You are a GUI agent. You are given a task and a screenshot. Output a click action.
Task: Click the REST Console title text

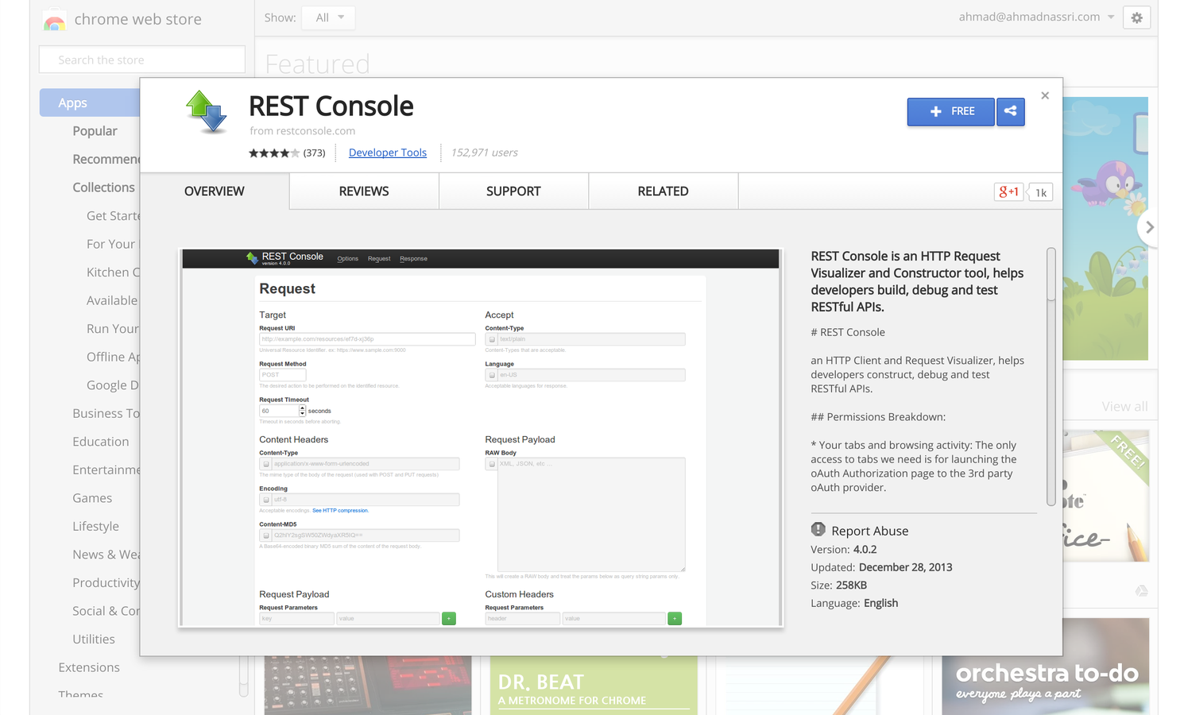[x=331, y=106]
